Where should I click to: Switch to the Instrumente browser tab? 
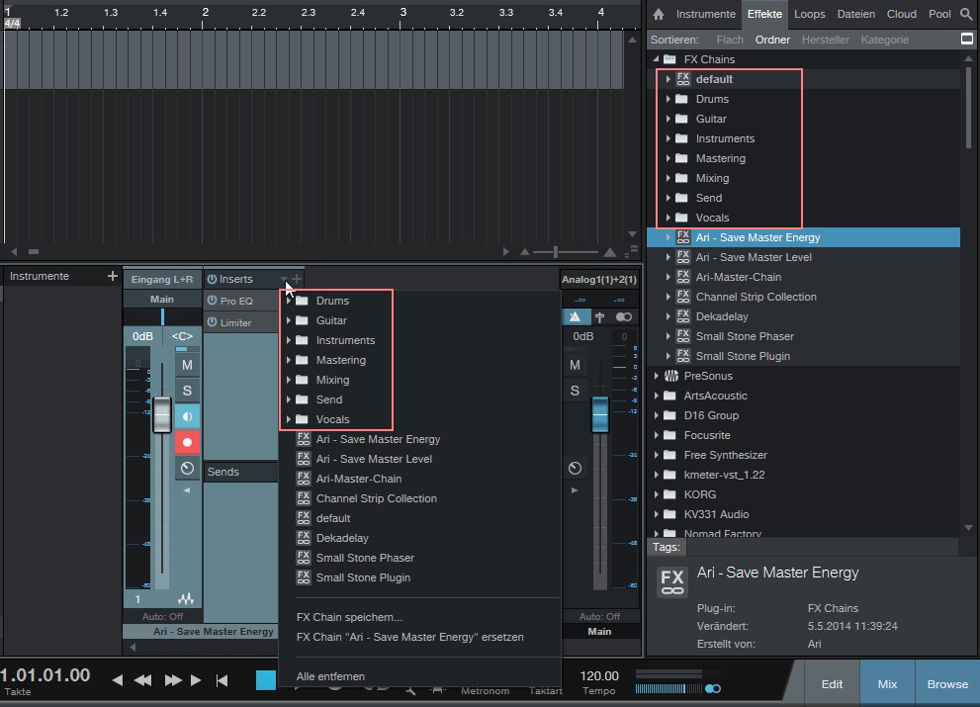(706, 14)
